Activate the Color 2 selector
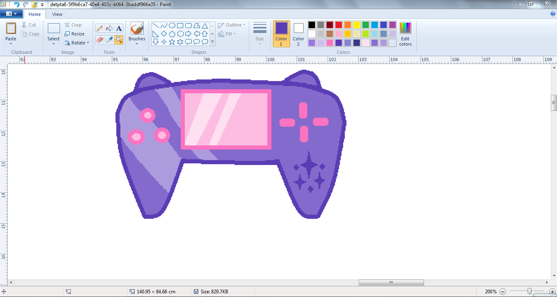This screenshot has width=557, height=297. 298,34
